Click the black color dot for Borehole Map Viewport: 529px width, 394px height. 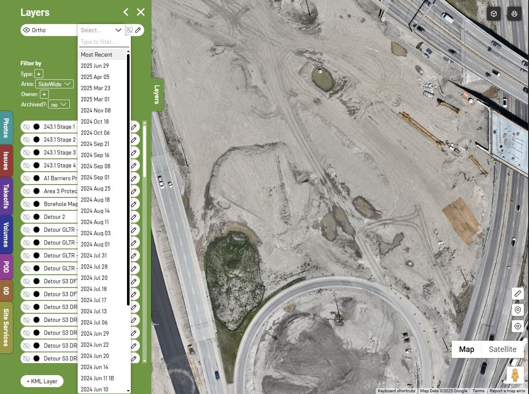[36, 204]
